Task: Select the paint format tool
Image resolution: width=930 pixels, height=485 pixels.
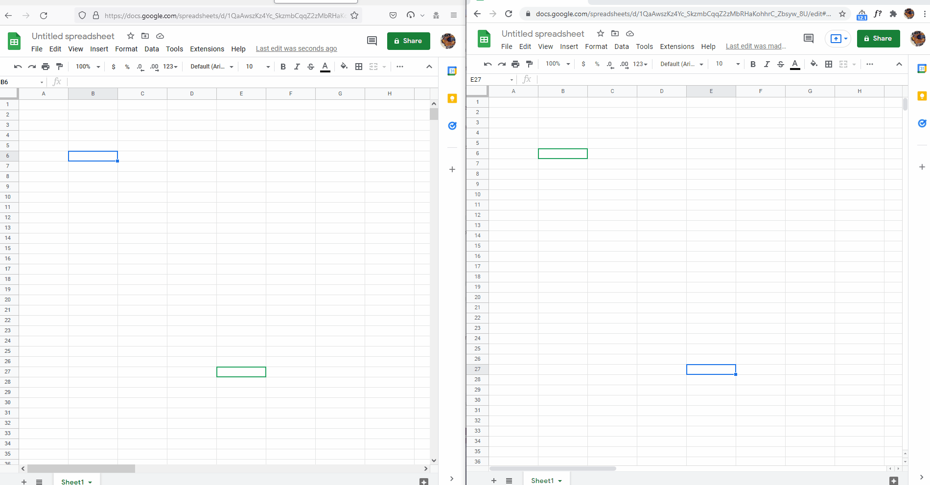Action: coord(59,66)
